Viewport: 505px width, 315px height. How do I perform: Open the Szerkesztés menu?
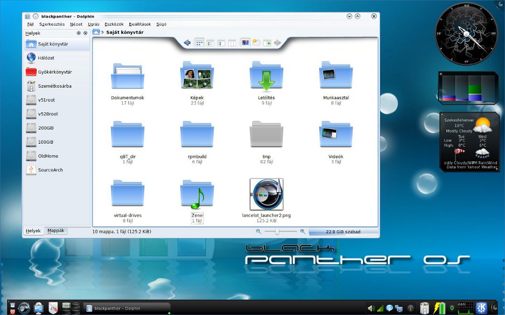[x=52, y=24]
